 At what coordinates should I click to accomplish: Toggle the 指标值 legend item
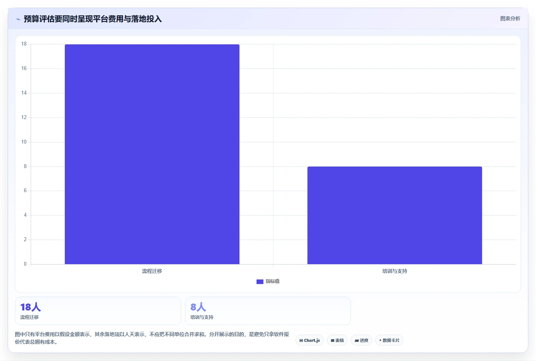point(268,281)
